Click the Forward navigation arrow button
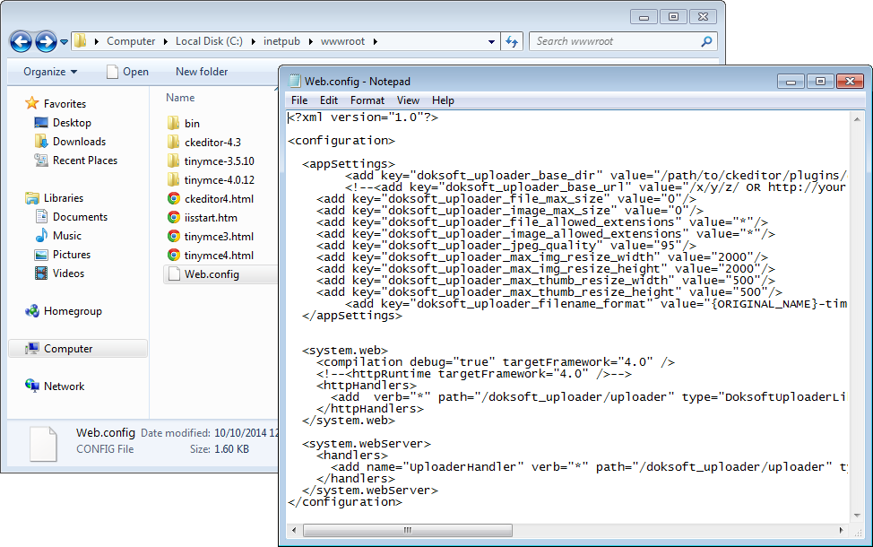873x547 pixels. [46, 41]
